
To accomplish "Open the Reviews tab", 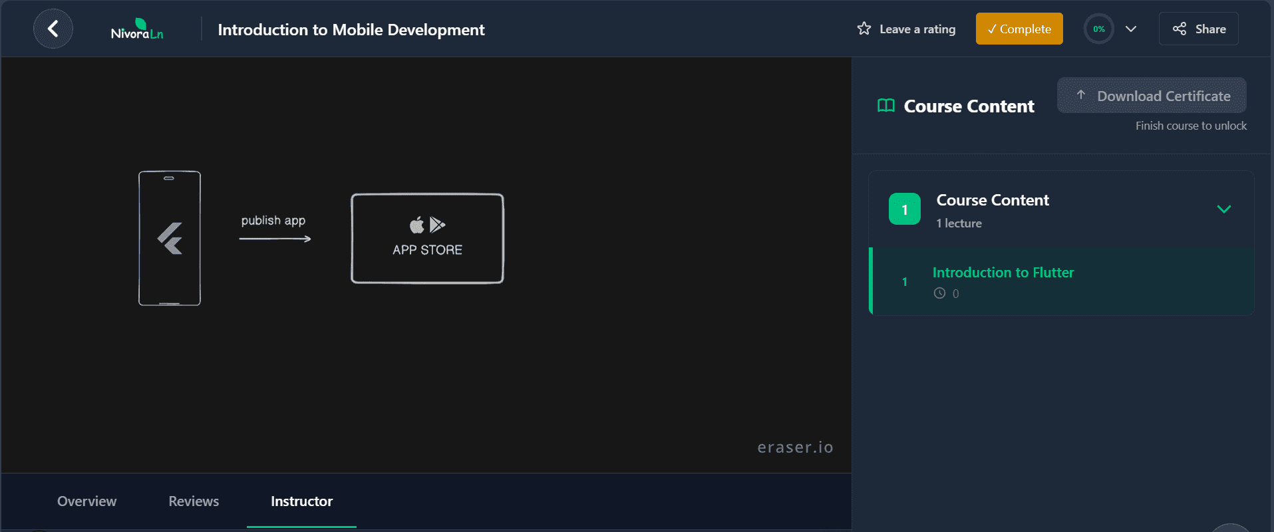I will point(194,501).
